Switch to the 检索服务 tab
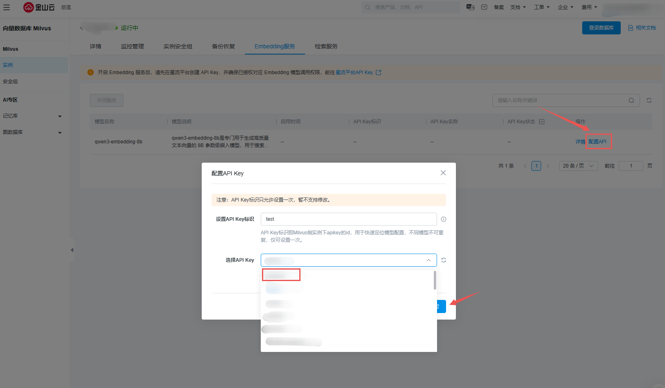 click(x=326, y=46)
